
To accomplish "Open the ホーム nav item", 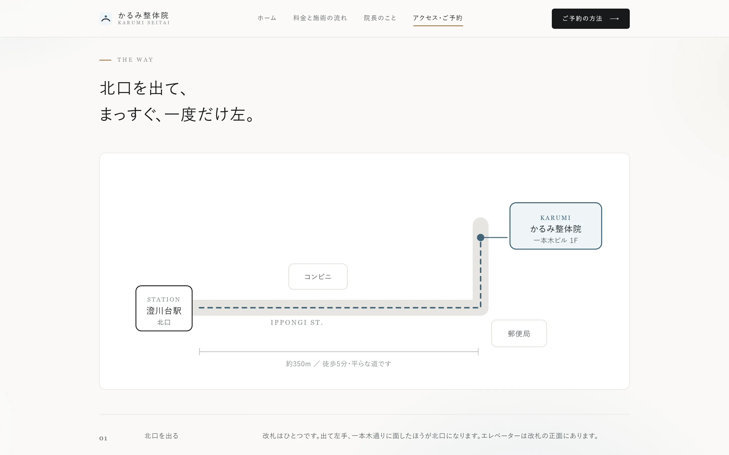I will [x=267, y=18].
